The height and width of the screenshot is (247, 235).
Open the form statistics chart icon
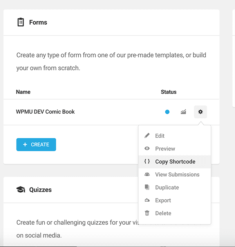(183, 112)
